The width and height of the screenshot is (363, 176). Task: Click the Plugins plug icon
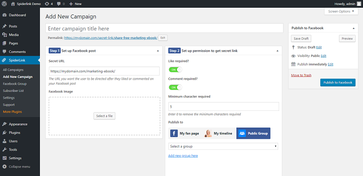tap(5, 133)
